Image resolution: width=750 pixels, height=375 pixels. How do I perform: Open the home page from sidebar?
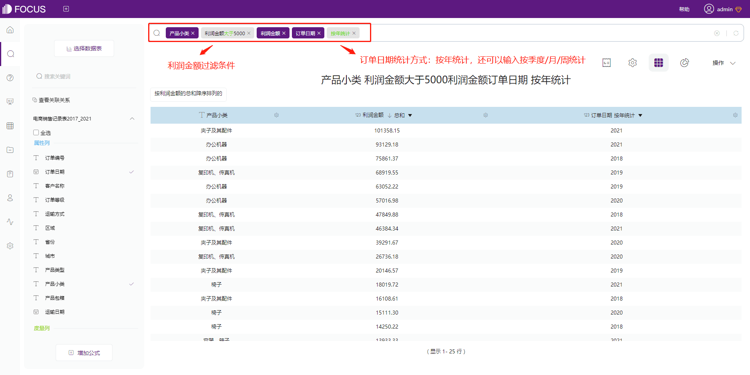pyautogui.click(x=10, y=30)
